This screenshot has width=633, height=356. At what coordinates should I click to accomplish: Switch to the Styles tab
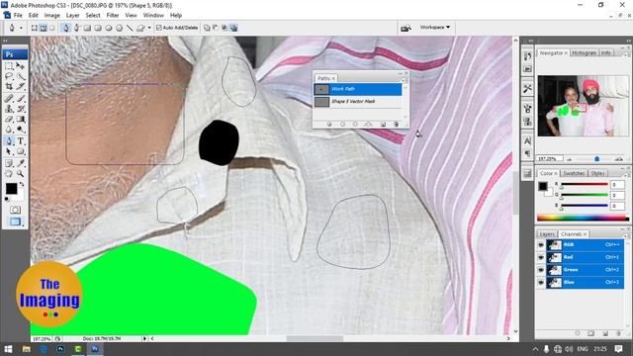(597, 173)
